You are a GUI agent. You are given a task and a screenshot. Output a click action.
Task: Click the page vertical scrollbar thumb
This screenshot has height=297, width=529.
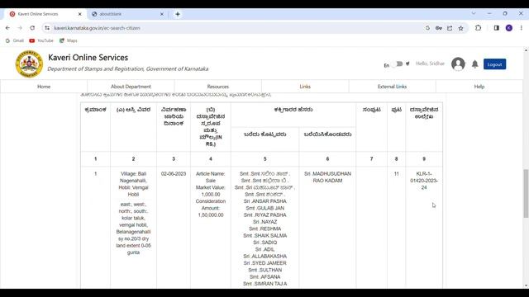pos(526,194)
